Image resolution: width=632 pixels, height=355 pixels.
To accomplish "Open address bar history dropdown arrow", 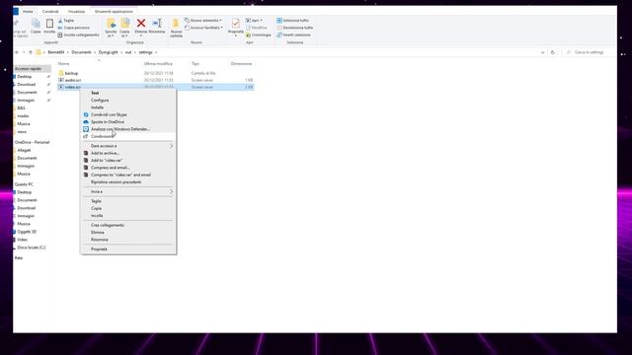I will coord(542,52).
